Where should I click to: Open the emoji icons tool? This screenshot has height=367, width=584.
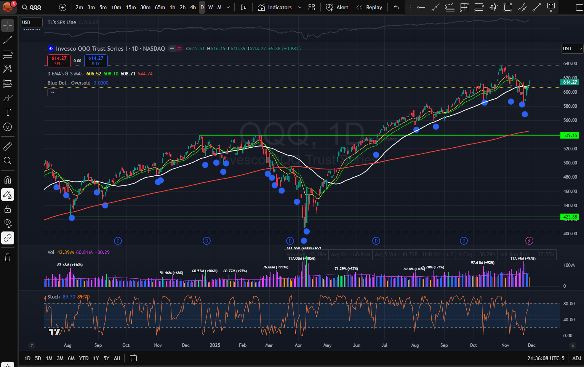click(8, 127)
